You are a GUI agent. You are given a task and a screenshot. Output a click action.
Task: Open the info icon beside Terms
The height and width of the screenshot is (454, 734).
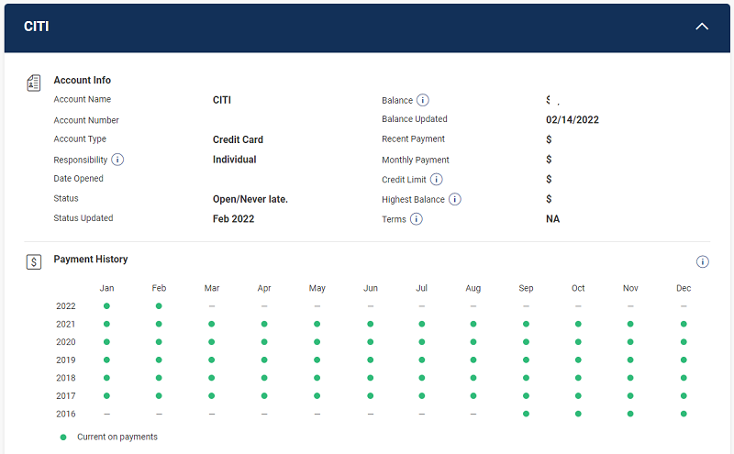click(x=417, y=219)
